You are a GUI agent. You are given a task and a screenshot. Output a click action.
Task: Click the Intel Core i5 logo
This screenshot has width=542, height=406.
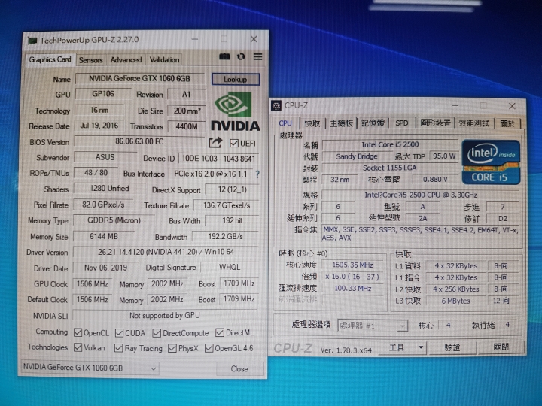491,162
